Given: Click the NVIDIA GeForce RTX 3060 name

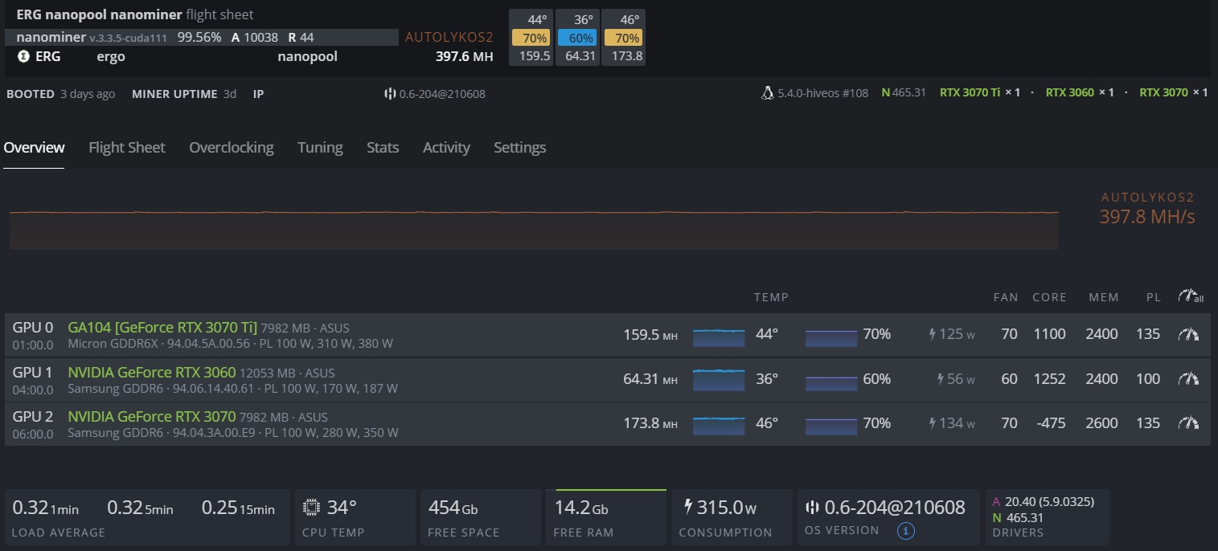Looking at the screenshot, I should pos(151,373).
